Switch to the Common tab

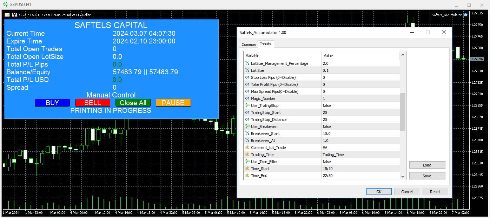tap(249, 45)
